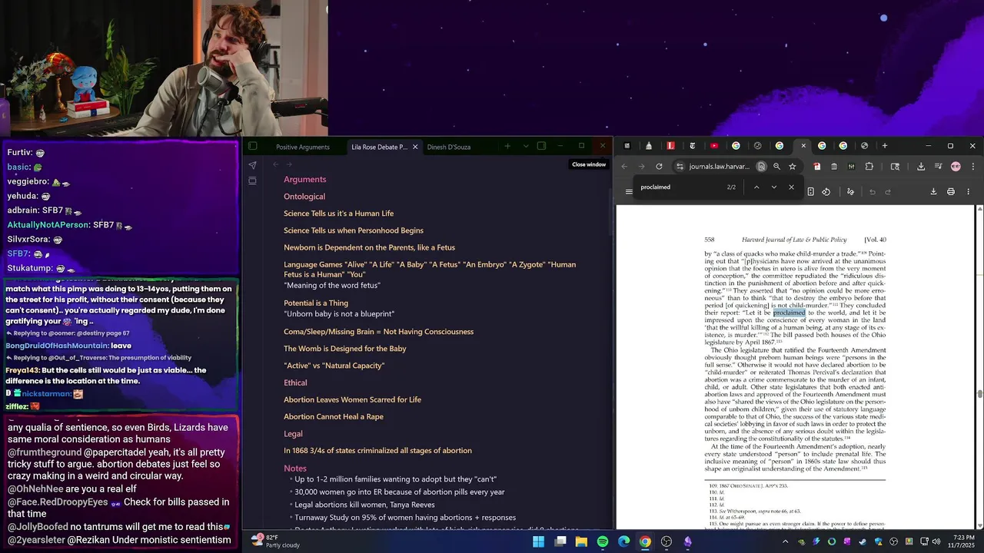
Task: Open 'The Womb is Designed for the Baby' link
Action: click(345, 349)
